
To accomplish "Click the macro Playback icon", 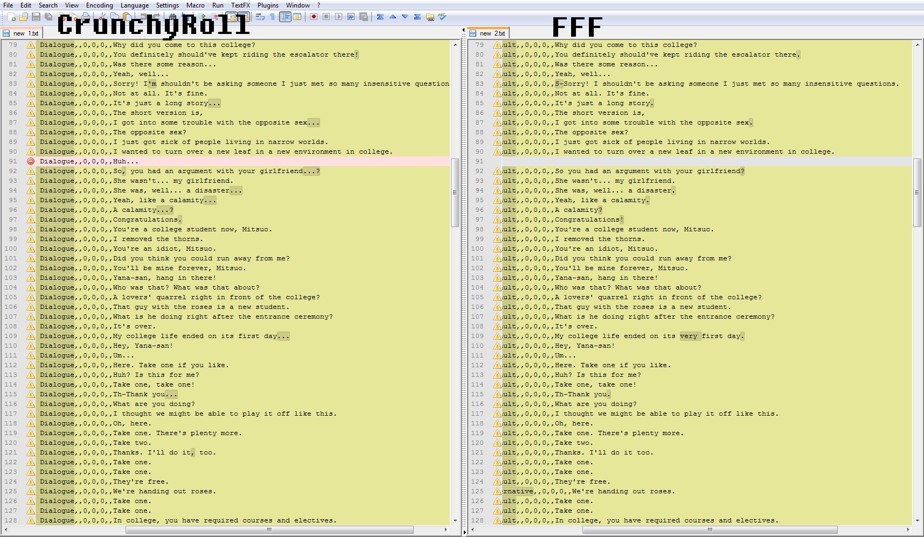I will click(x=338, y=17).
